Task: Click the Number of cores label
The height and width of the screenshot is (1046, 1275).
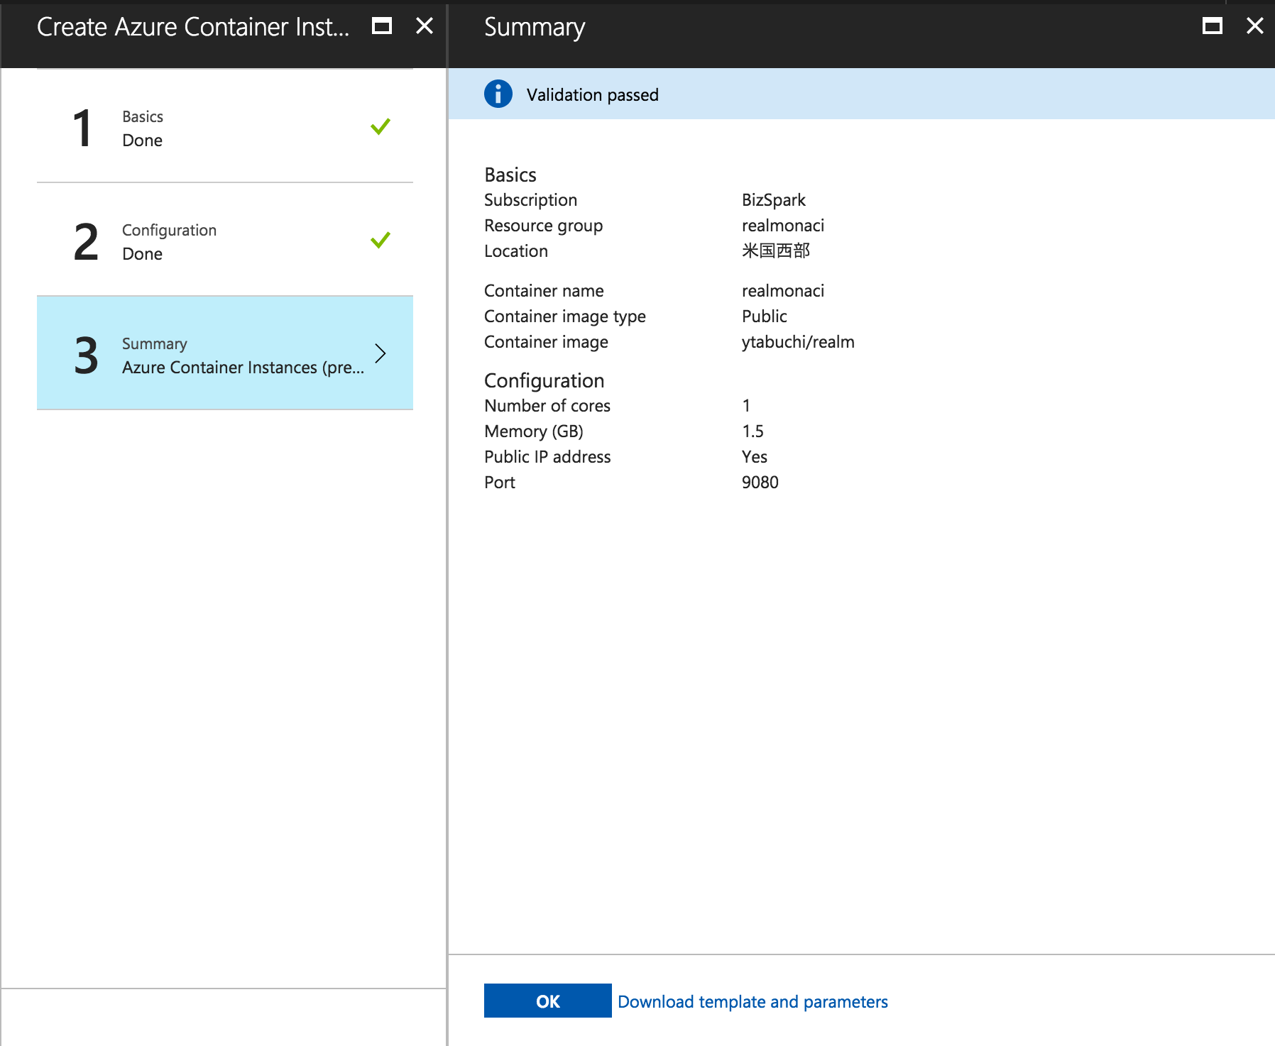Action: point(547,406)
